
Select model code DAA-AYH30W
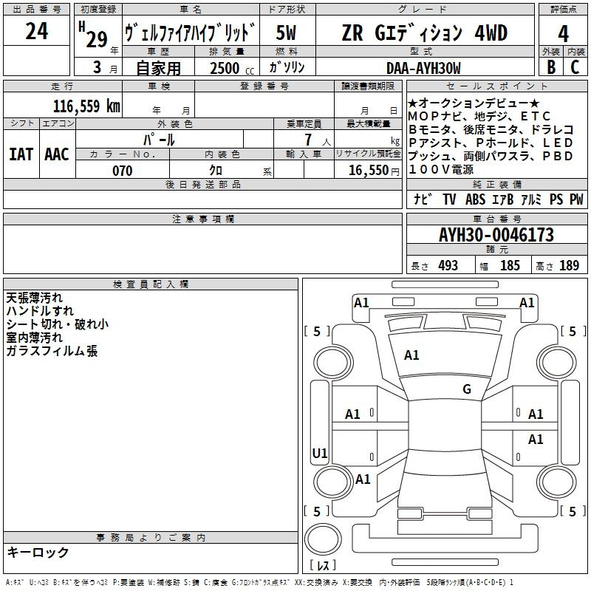423,68
